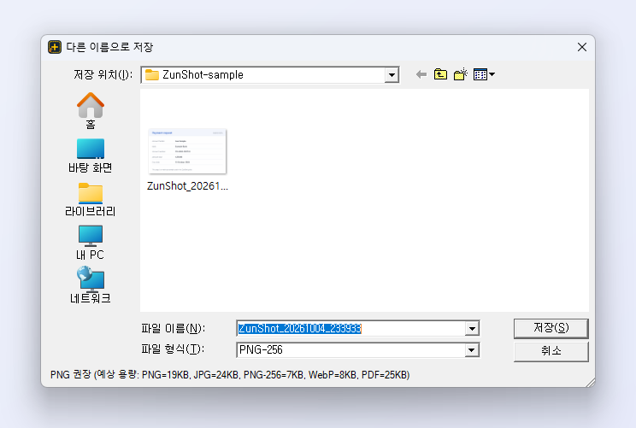Click the Cancel (취소) button

click(551, 351)
